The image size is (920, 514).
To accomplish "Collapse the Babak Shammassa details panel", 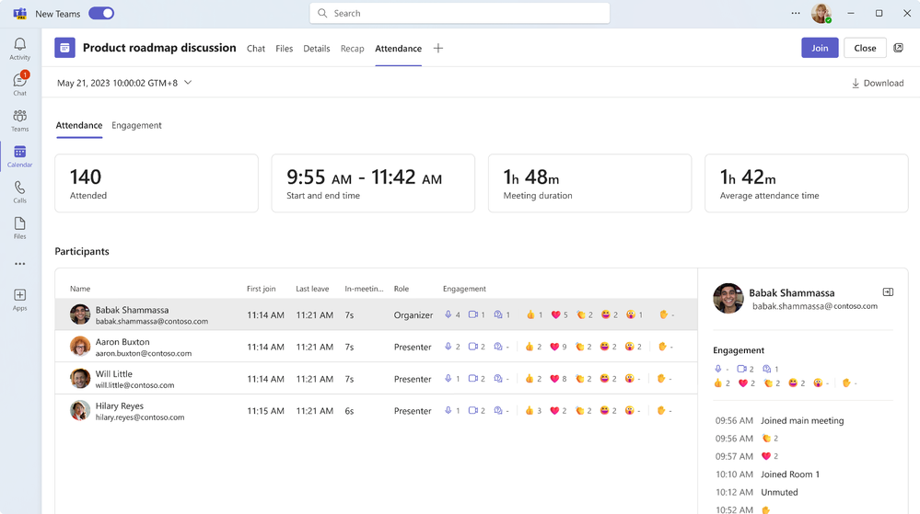I will [888, 291].
